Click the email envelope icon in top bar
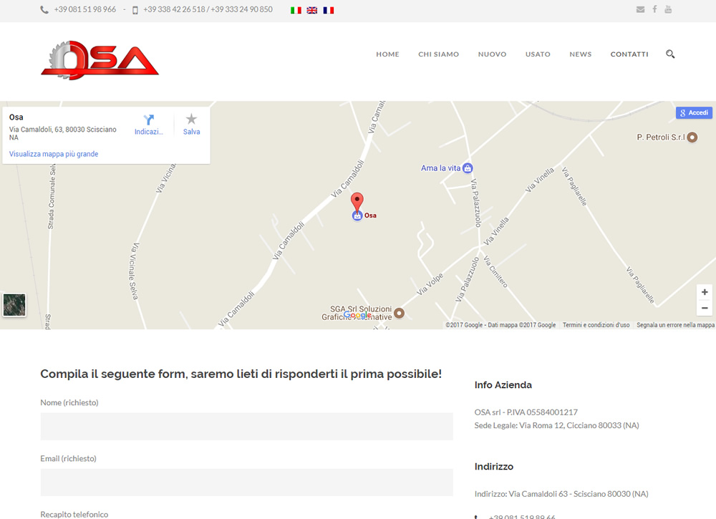Viewport: 716px width, 519px height. pos(640,9)
